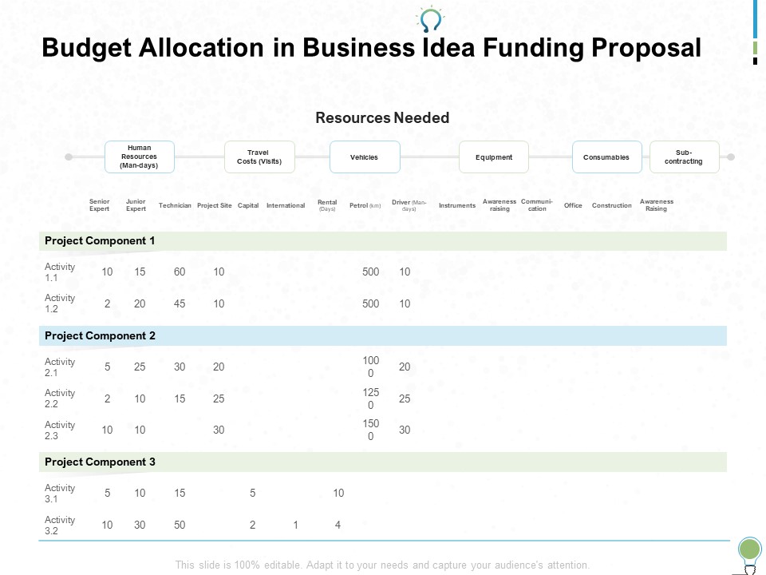
Task: Click the lightbulb icon above the title
Action: click(x=430, y=19)
